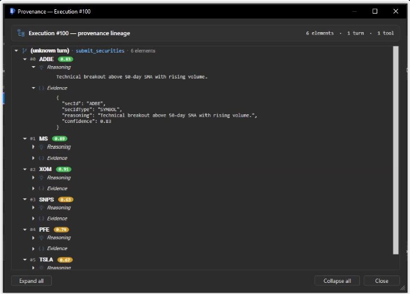
Task: Click the Collapse all button
Action: 337,280
